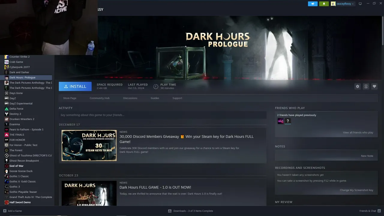Add game to favorites heart icon
The width and height of the screenshot is (384, 216).
pyautogui.click(x=374, y=86)
